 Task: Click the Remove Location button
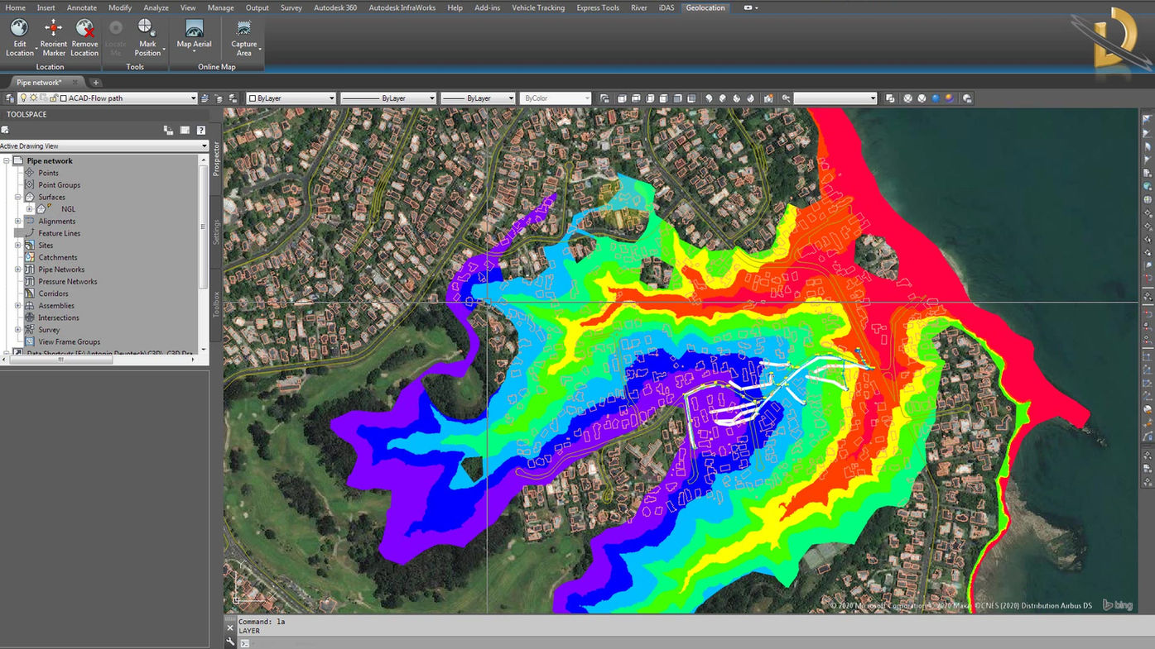coord(84,38)
